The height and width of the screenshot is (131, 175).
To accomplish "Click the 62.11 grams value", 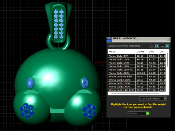I will click(x=140, y=56).
